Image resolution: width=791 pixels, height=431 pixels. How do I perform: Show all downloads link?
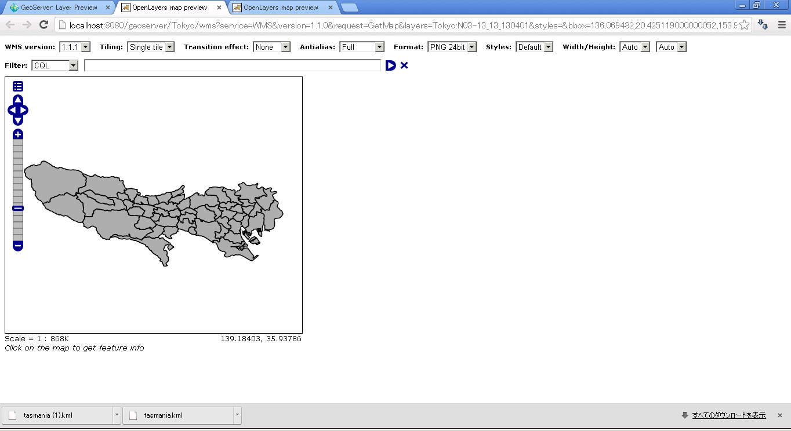tap(728, 415)
